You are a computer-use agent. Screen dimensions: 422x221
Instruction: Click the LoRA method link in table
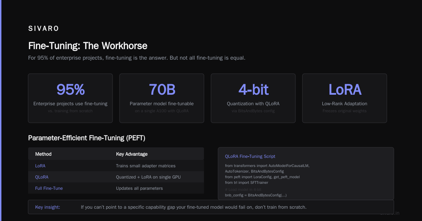[40, 166]
